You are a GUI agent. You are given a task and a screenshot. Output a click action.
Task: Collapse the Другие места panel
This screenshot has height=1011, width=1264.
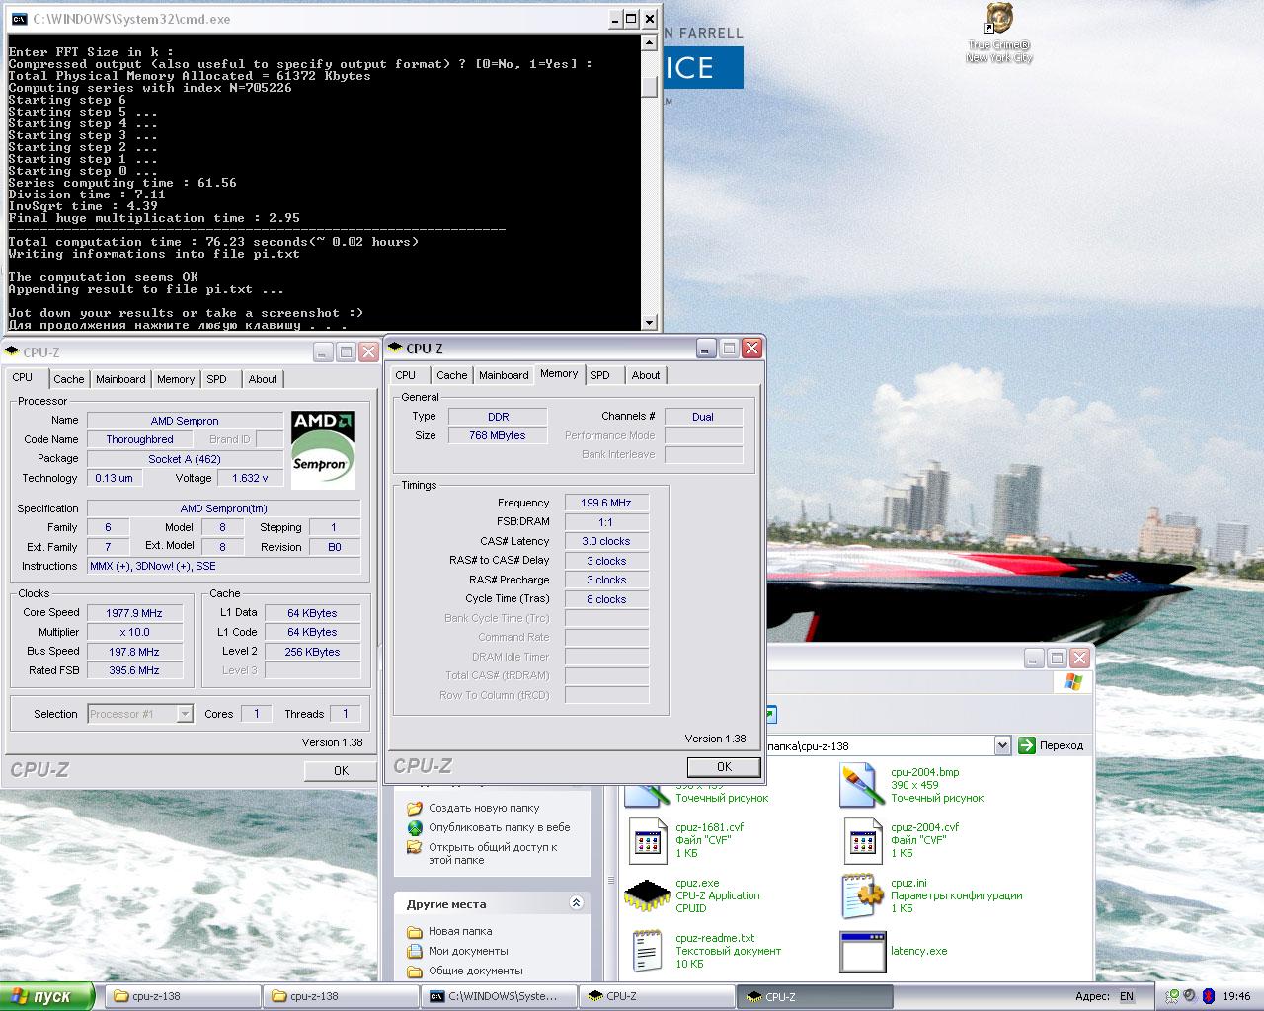point(576,903)
